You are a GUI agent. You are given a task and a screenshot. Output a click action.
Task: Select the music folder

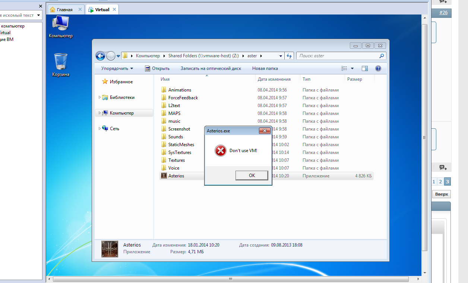174,121
